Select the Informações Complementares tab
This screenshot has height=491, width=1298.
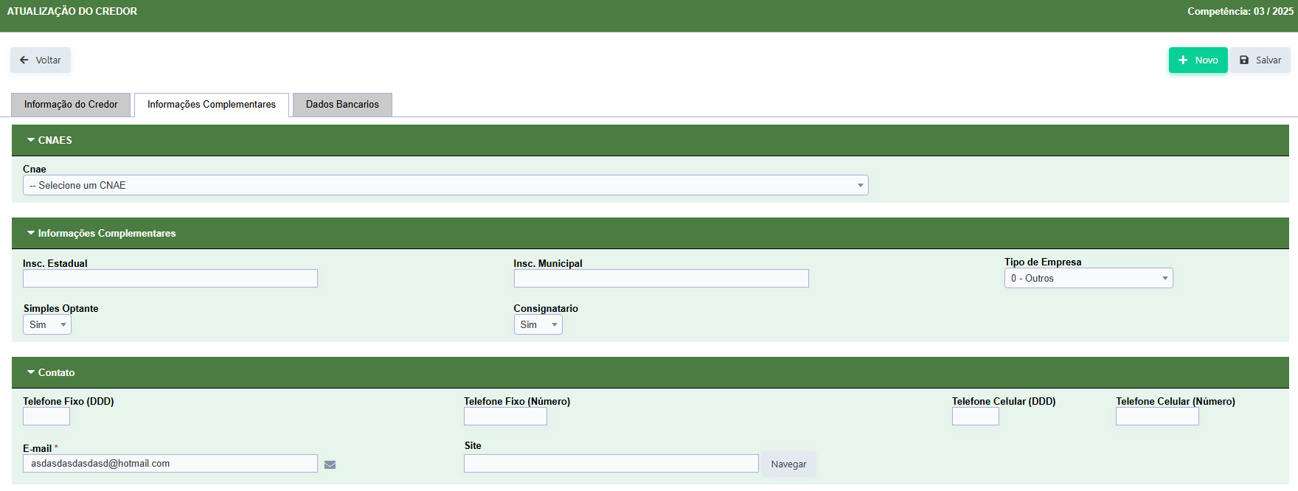(212, 105)
